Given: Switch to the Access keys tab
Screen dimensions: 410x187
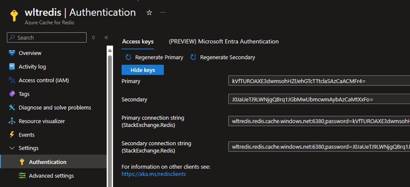Looking at the screenshot, I should click(x=138, y=41).
